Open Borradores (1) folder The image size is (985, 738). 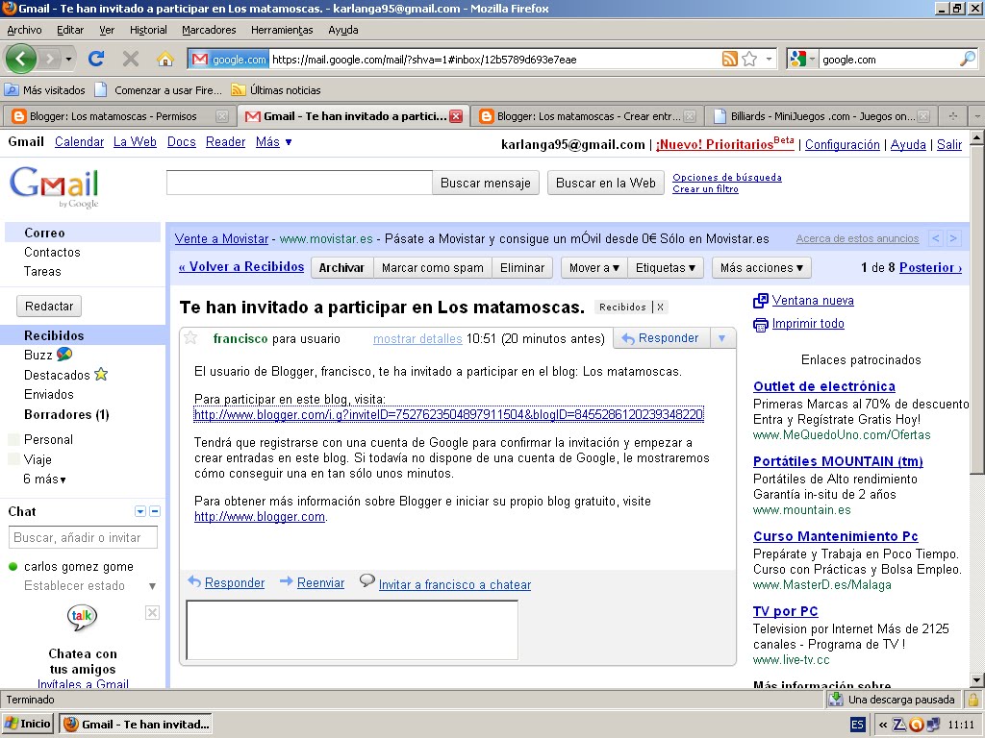point(66,415)
